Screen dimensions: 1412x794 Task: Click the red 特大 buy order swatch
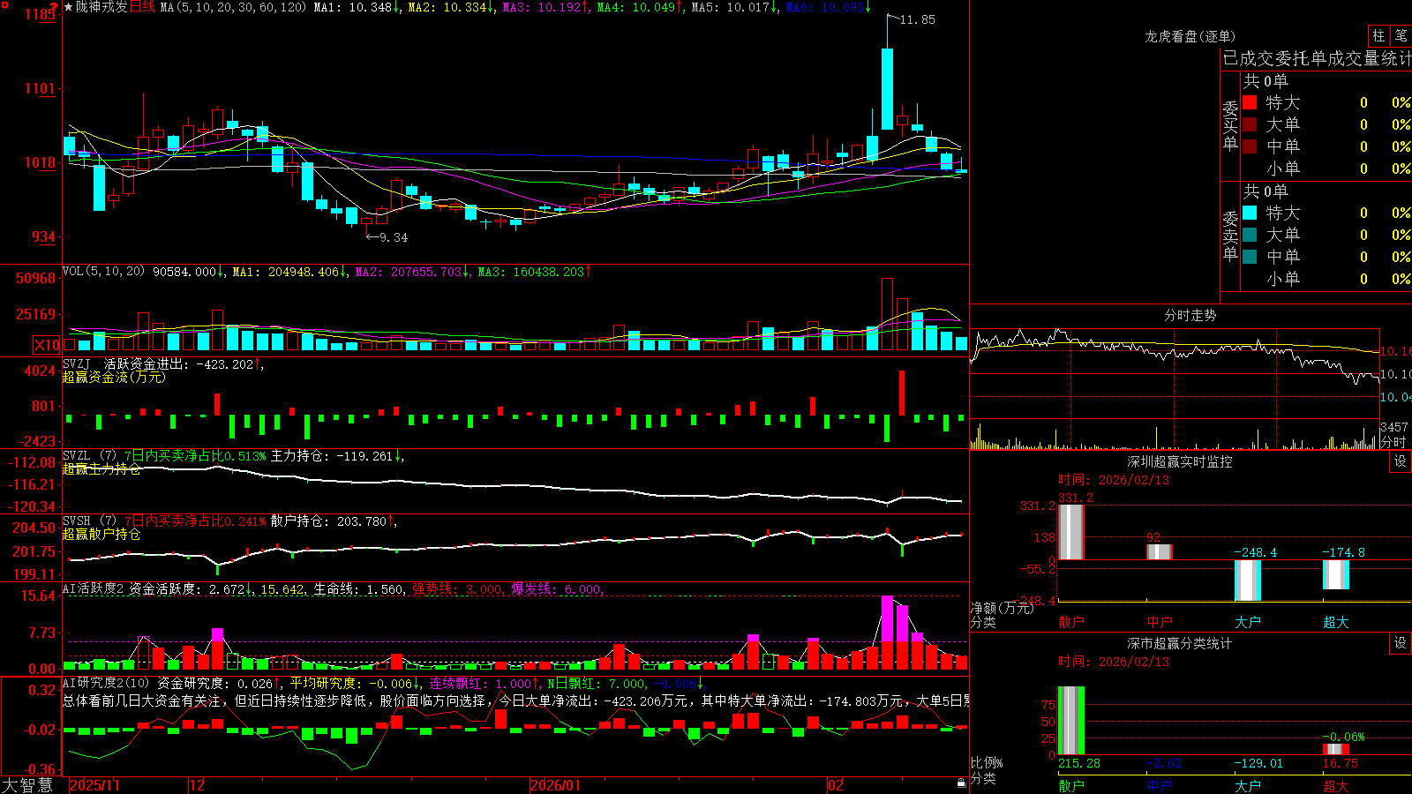[x=1250, y=102]
